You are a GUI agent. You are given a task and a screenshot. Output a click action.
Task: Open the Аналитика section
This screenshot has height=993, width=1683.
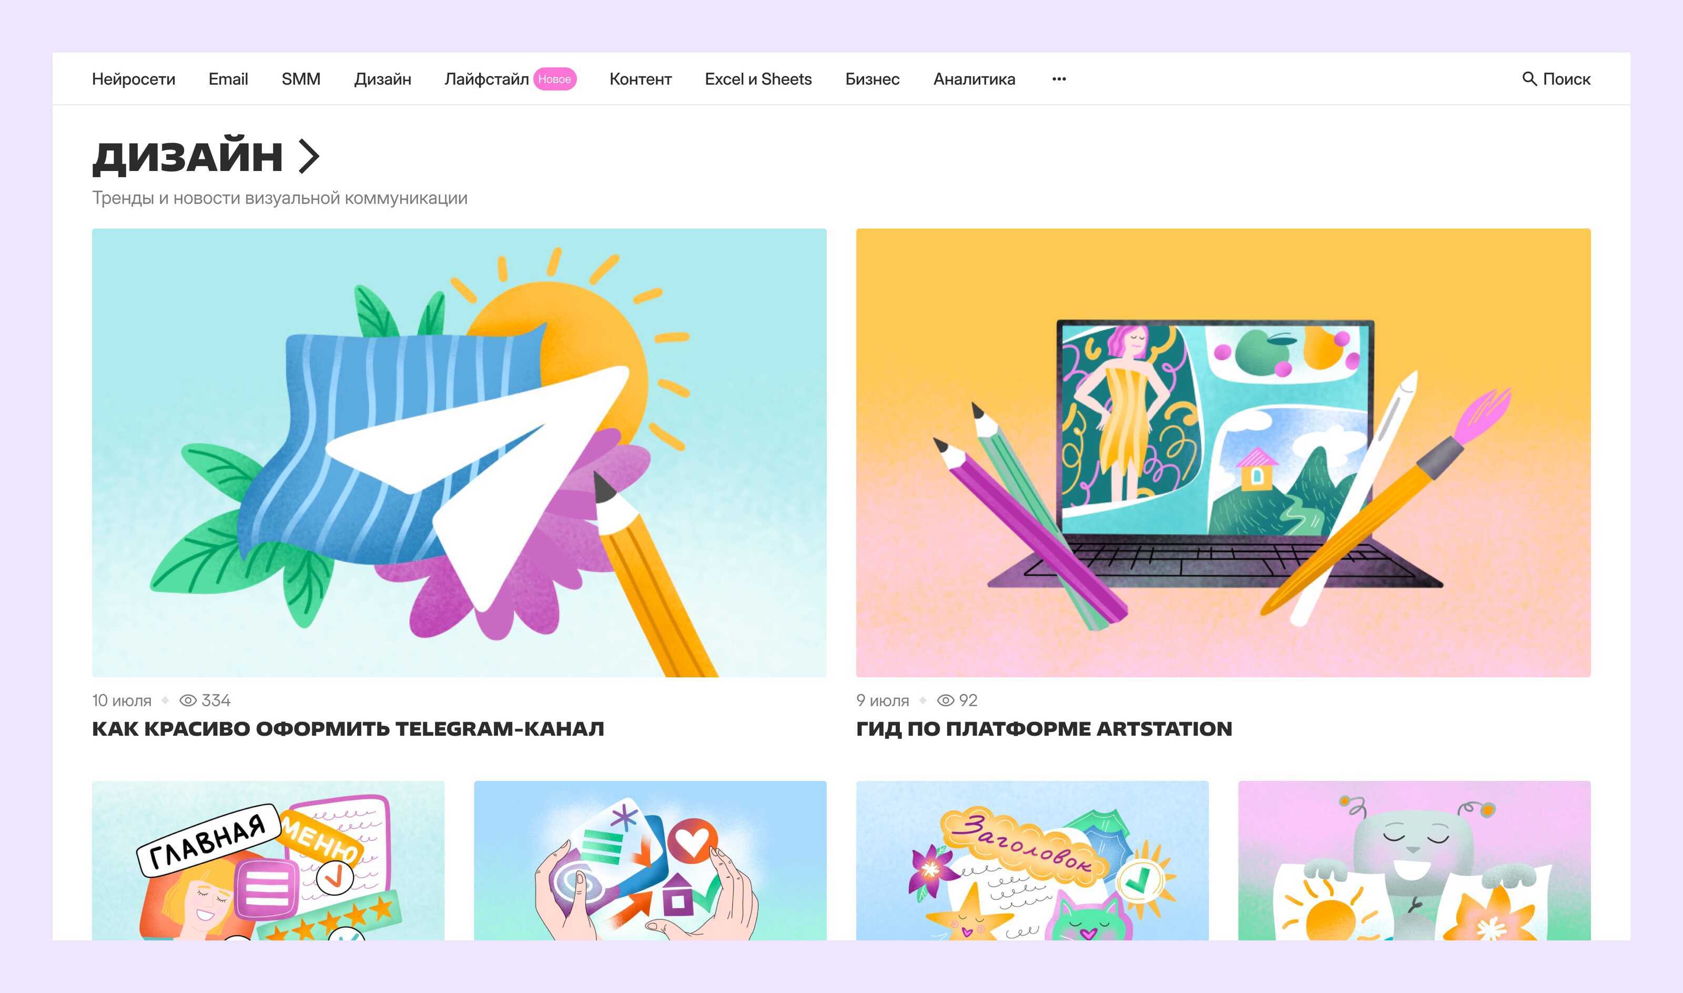click(974, 79)
